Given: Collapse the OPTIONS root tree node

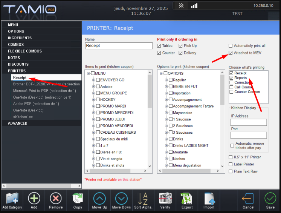Looking at the screenshot, I should (x=161, y=73).
